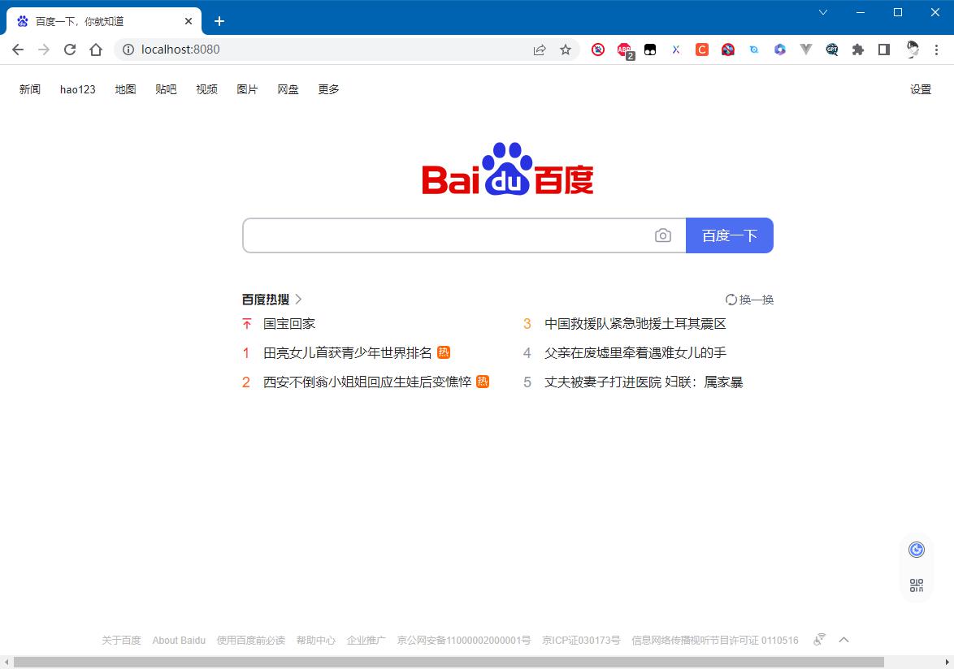Open the Extensions puzzle piece menu
Screen dimensions: 954x669
pyautogui.click(x=858, y=50)
